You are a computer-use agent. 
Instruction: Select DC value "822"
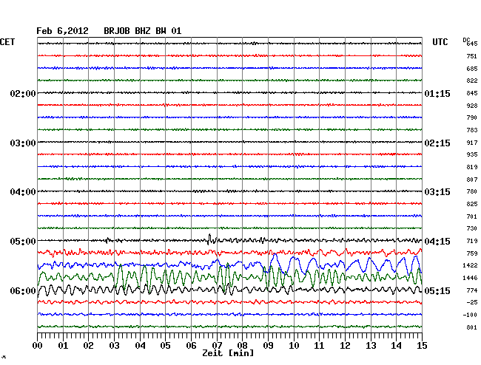[472, 81]
